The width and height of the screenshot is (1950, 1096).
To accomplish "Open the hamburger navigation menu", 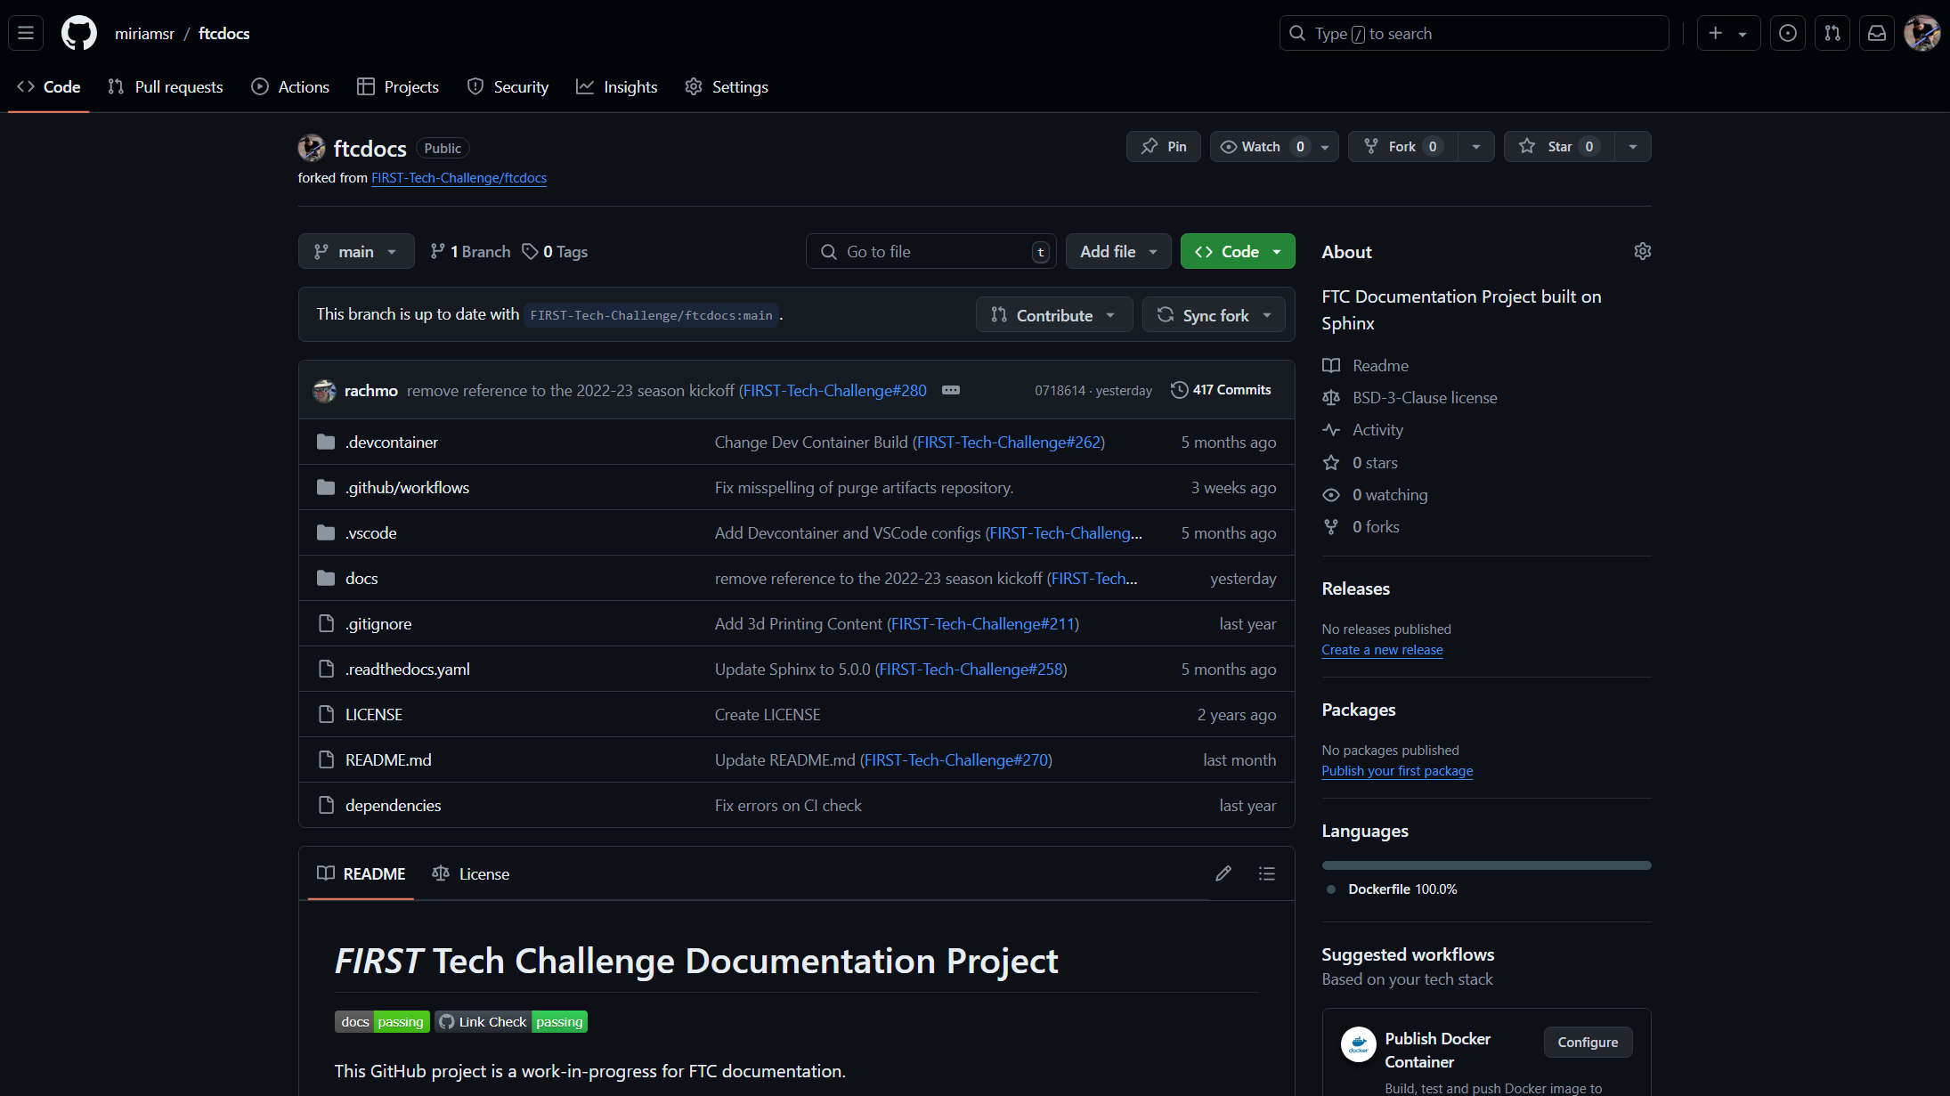I will pos(26,33).
